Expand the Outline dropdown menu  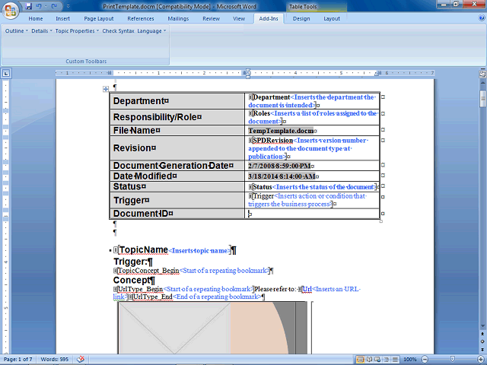tap(17, 30)
